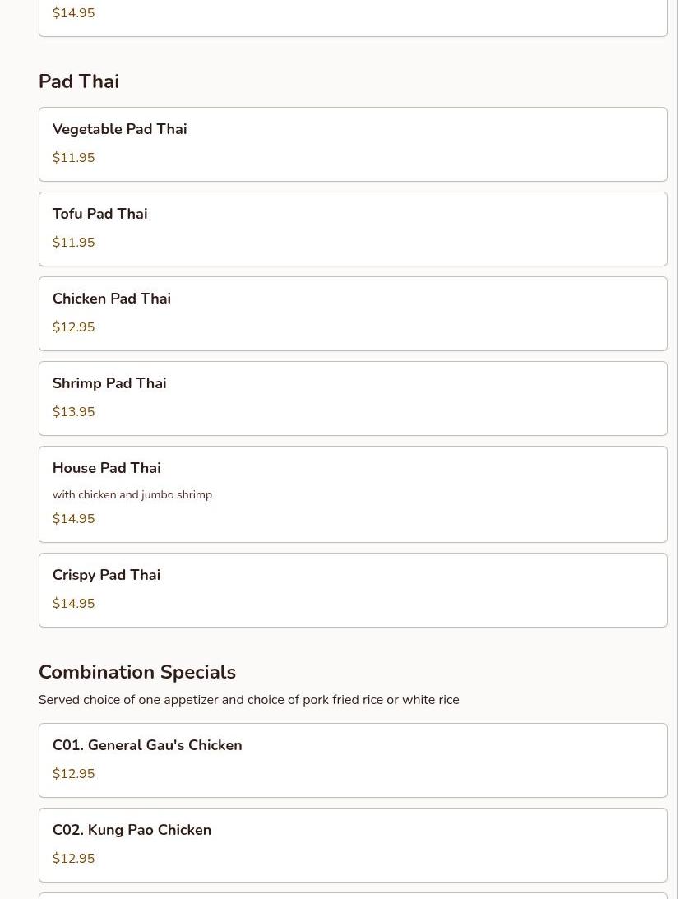The image size is (694, 899).
Task: Open the Tofu Pad Thai title
Action: (99, 214)
